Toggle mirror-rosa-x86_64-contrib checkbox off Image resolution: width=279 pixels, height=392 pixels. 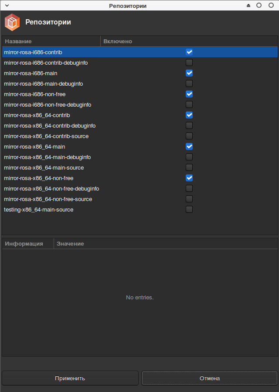[189, 115]
